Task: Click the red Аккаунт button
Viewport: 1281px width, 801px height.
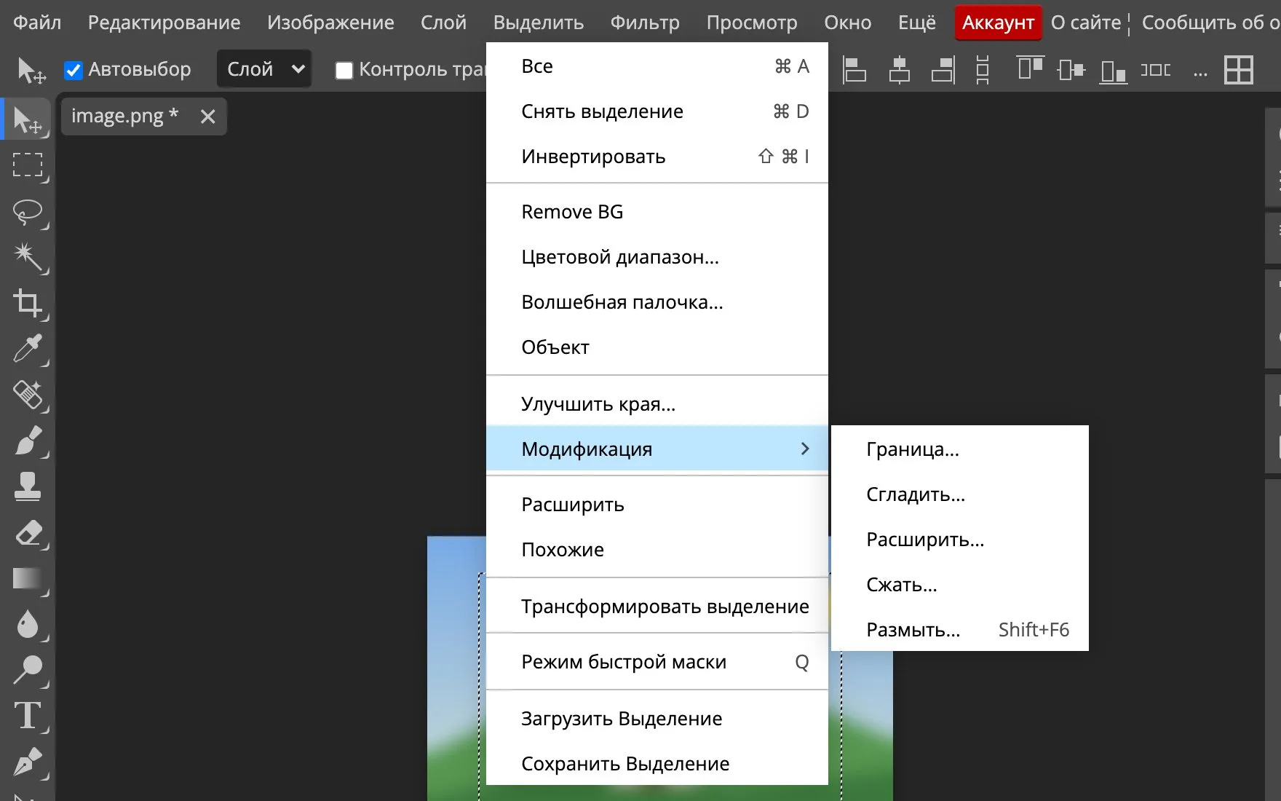Action: [998, 23]
